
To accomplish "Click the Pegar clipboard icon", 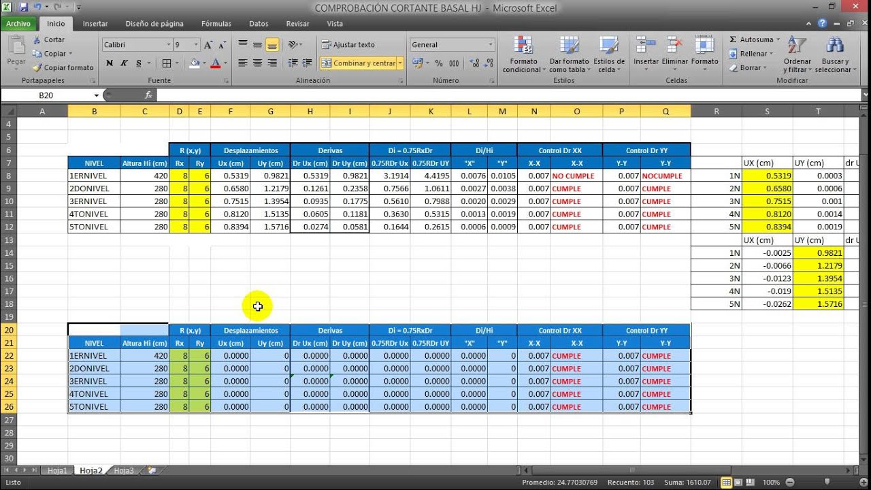I will [x=16, y=46].
